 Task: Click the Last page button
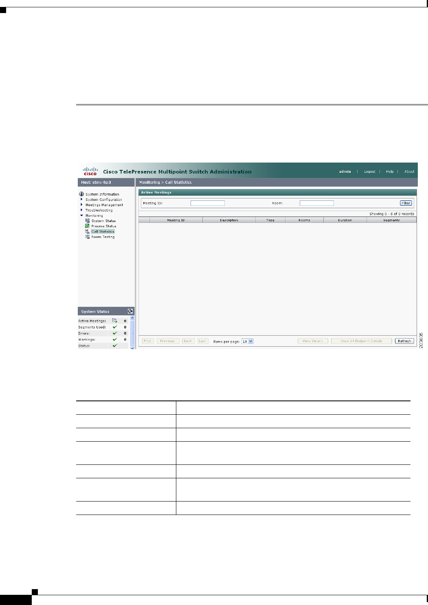(202, 341)
